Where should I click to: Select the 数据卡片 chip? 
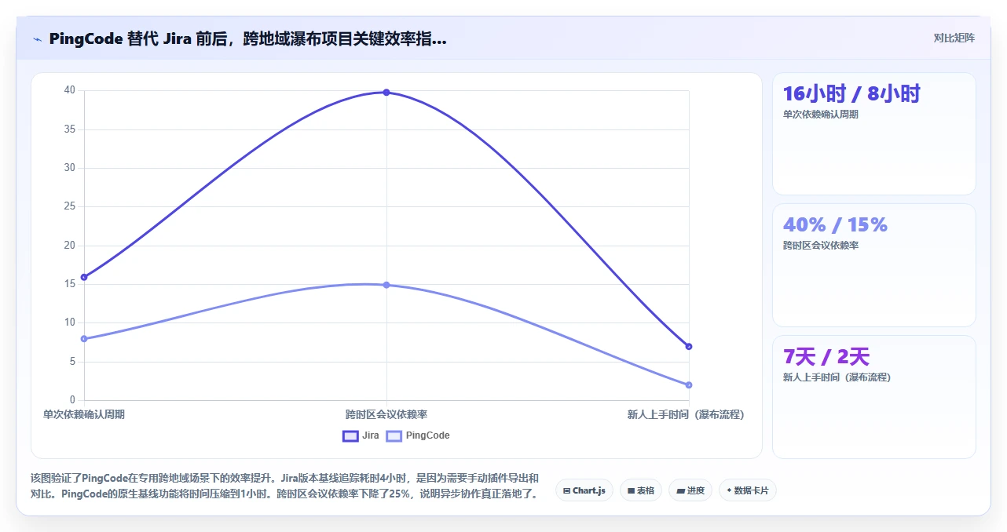point(748,490)
